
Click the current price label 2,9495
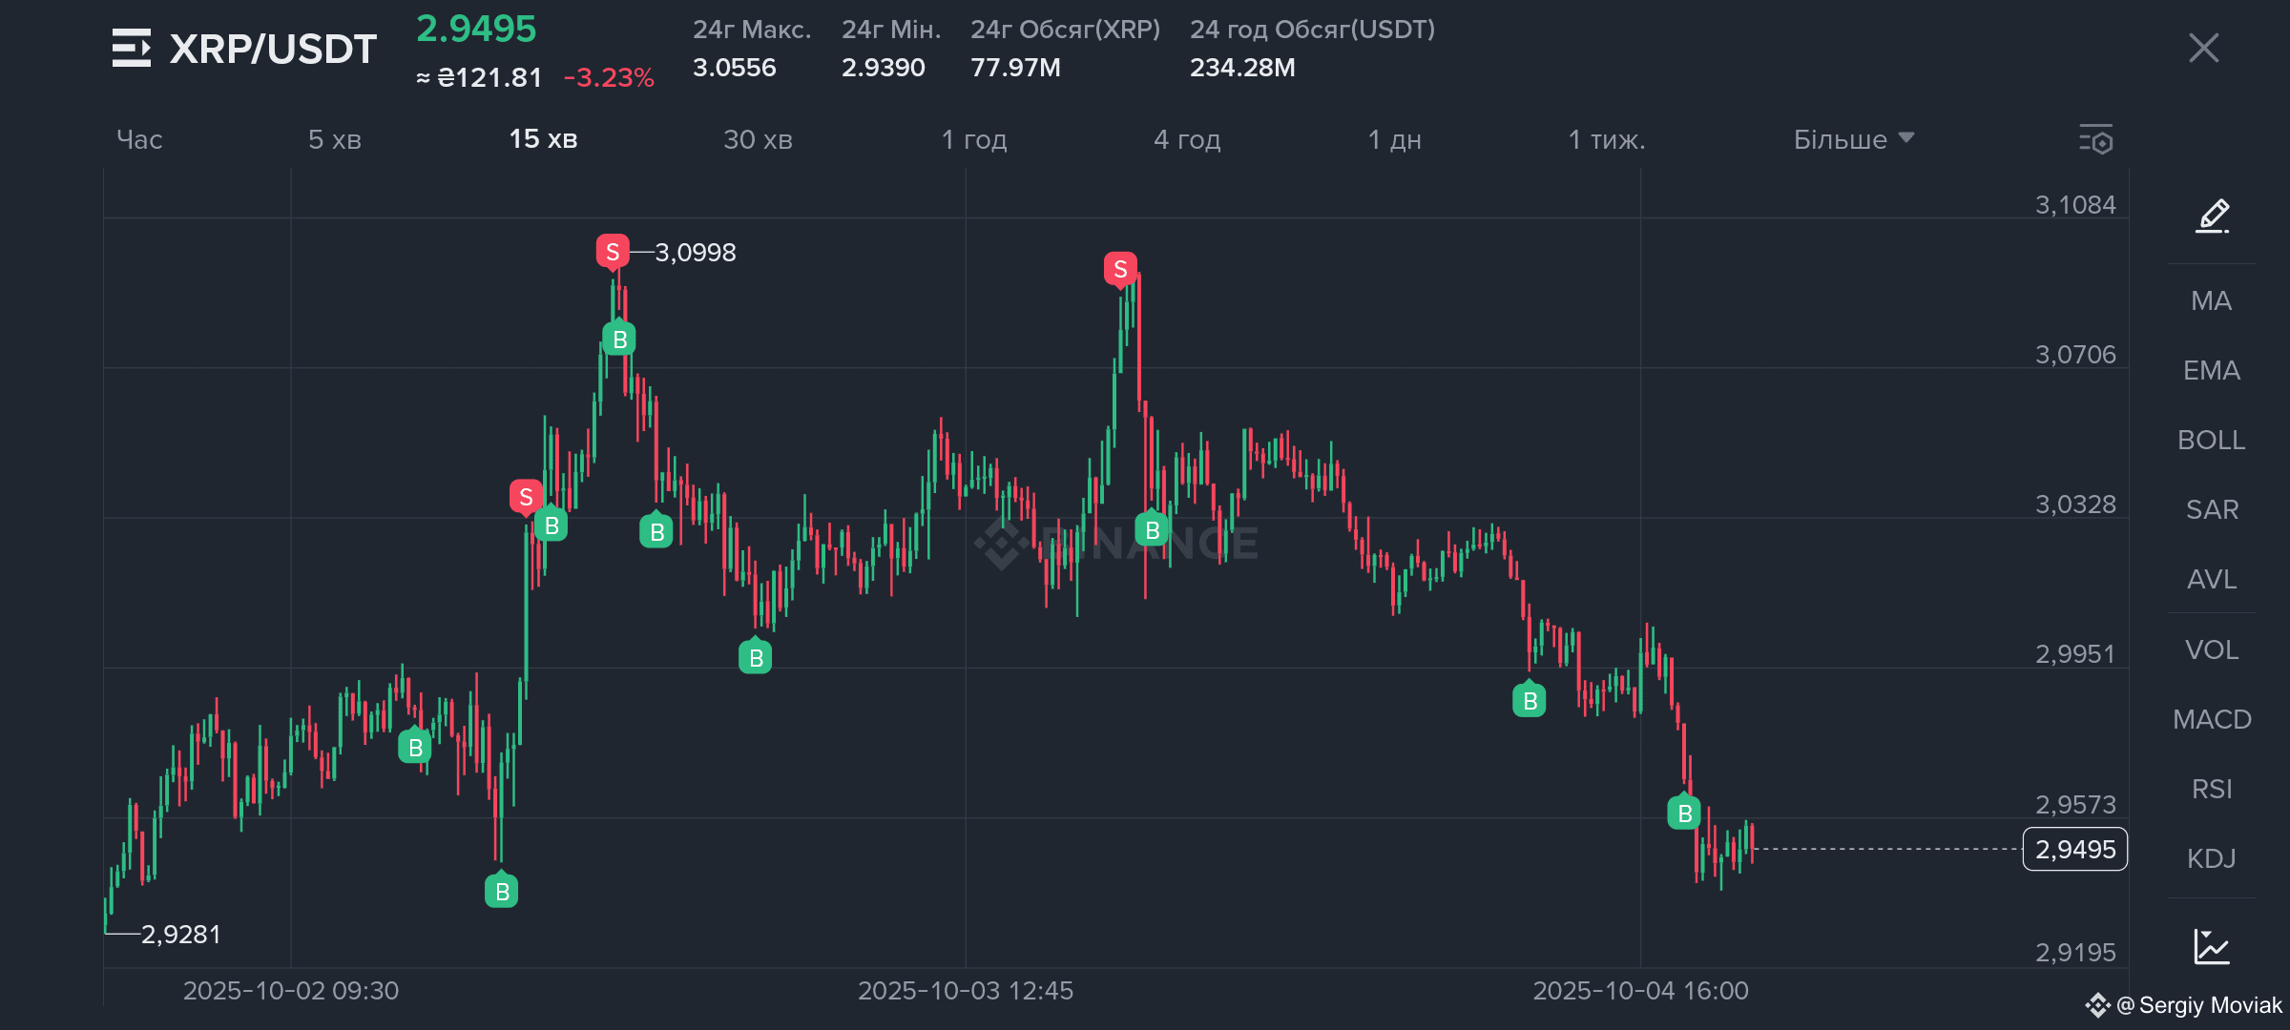click(2075, 849)
